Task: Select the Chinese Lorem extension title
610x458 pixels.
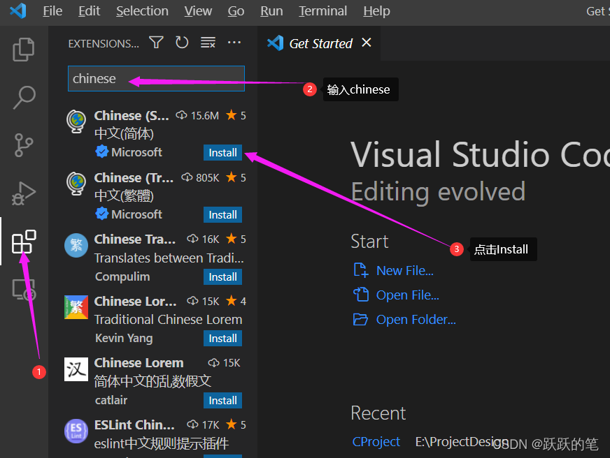Action: [x=139, y=363]
